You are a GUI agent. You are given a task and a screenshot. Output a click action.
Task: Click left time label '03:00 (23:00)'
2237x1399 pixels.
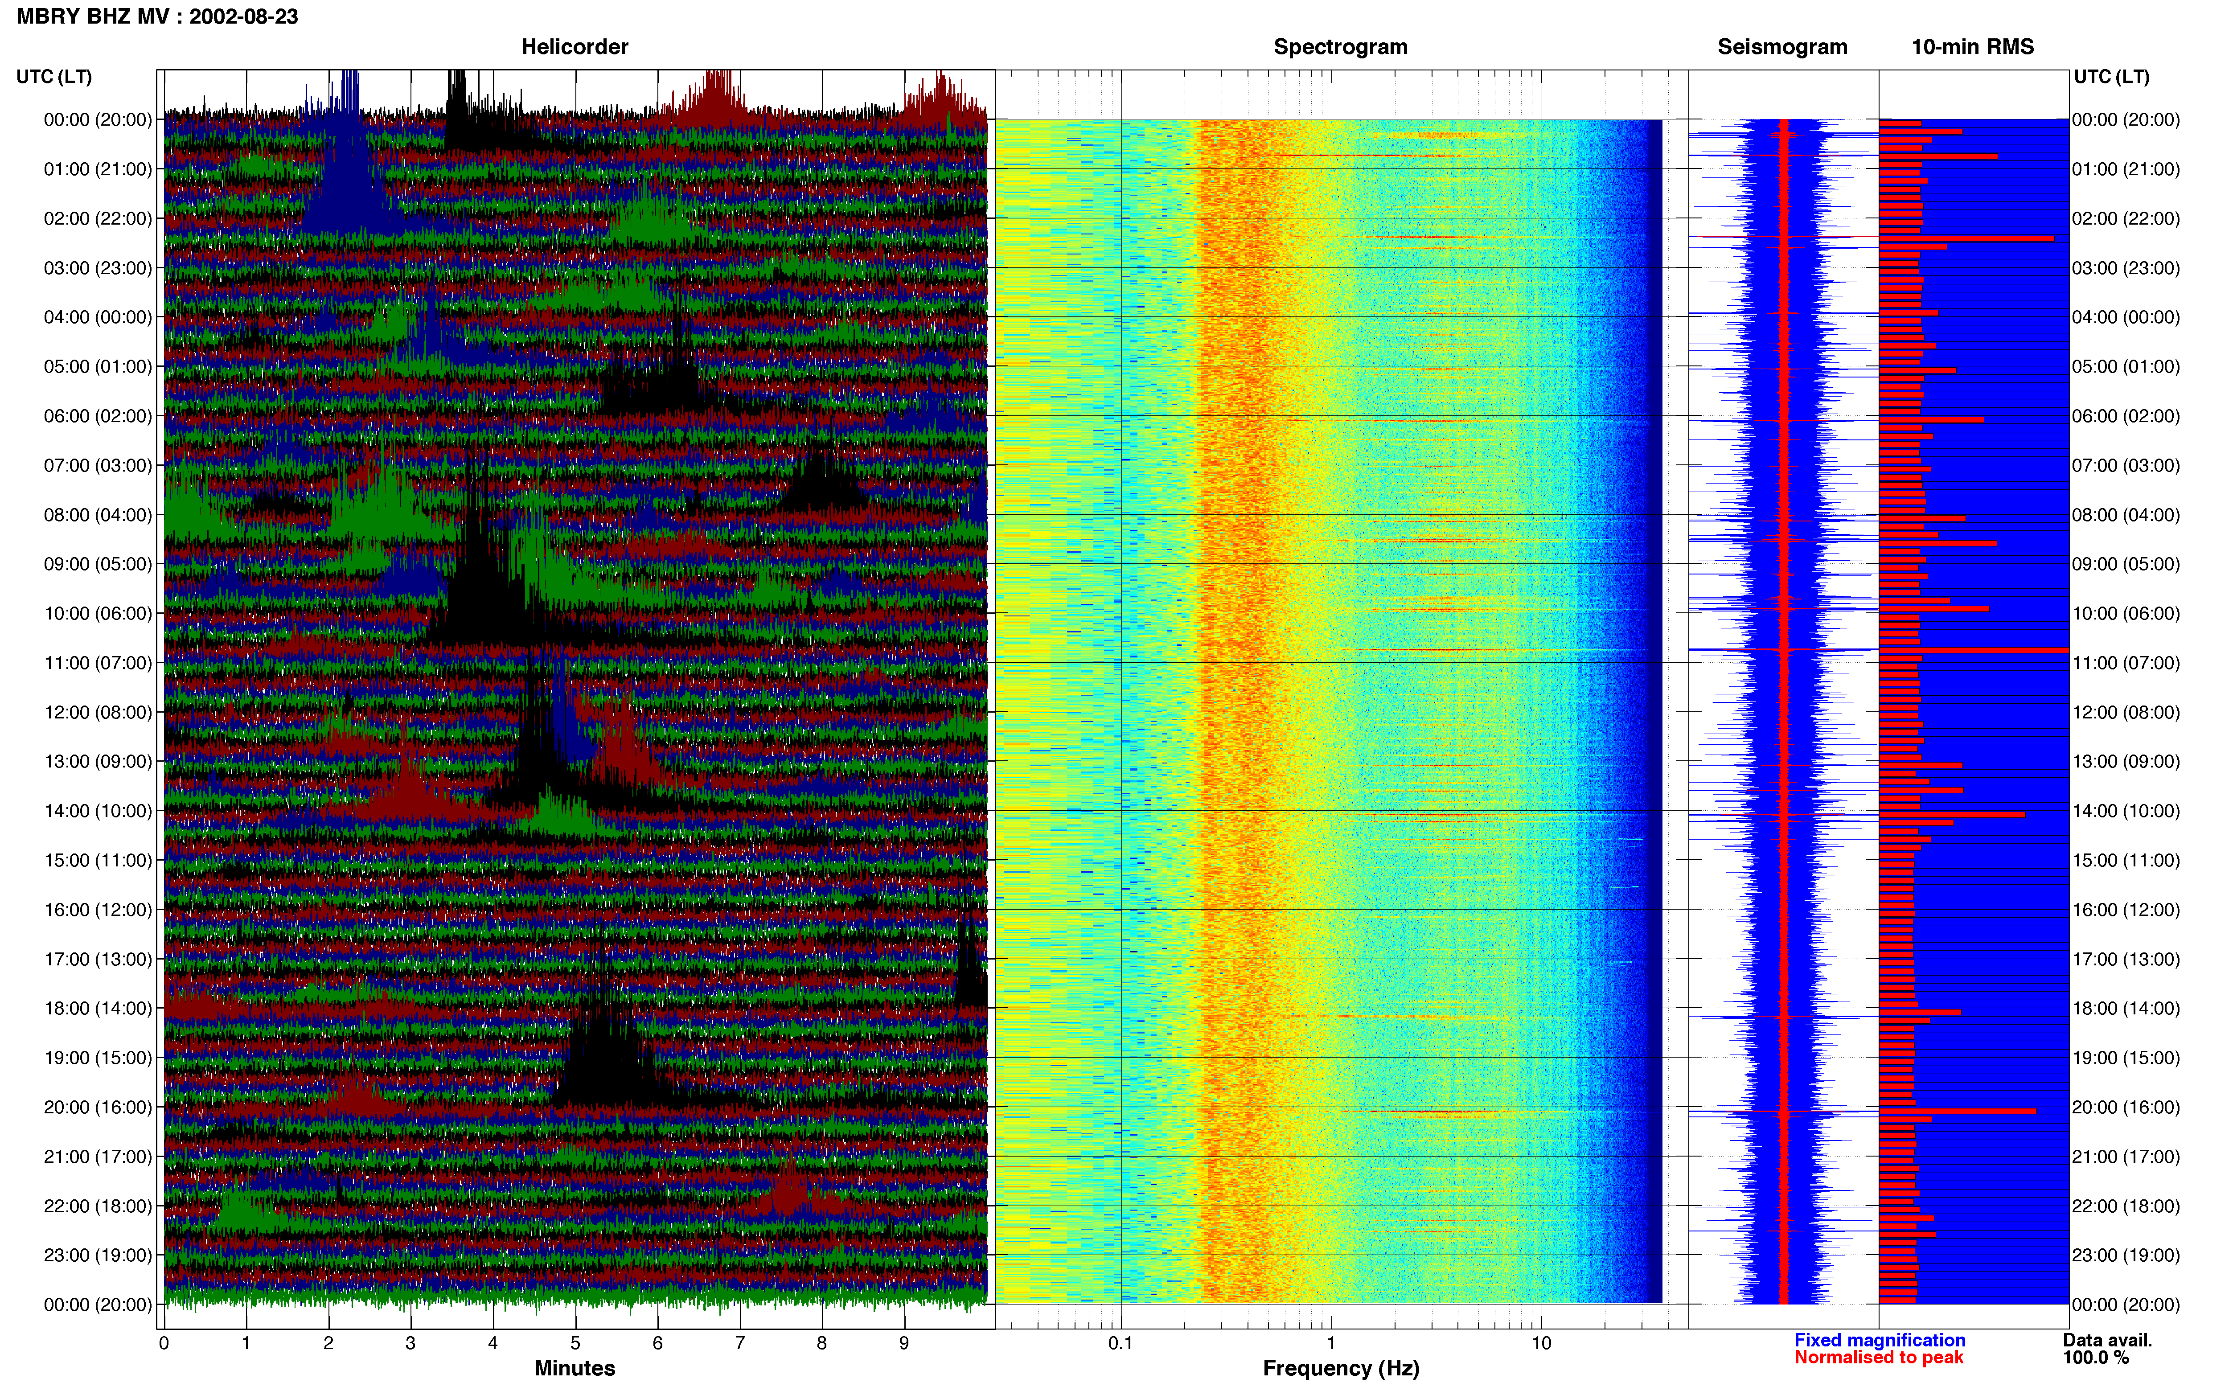pyautogui.click(x=98, y=268)
